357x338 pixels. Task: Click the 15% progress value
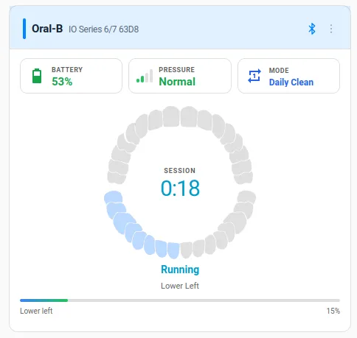pos(333,311)
